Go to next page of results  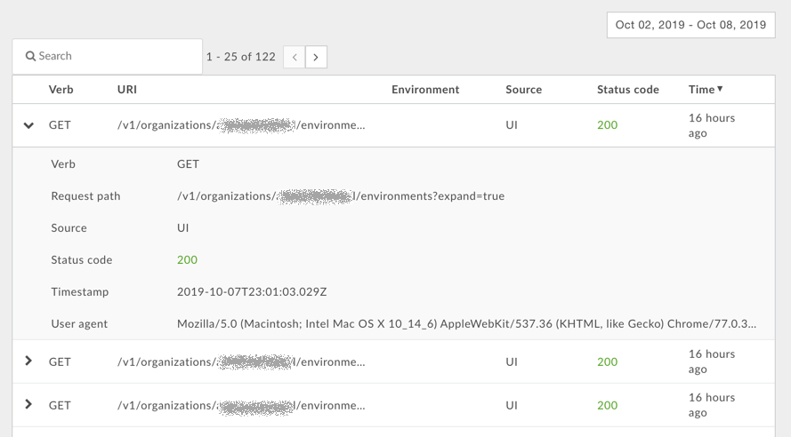pos(316,58)
